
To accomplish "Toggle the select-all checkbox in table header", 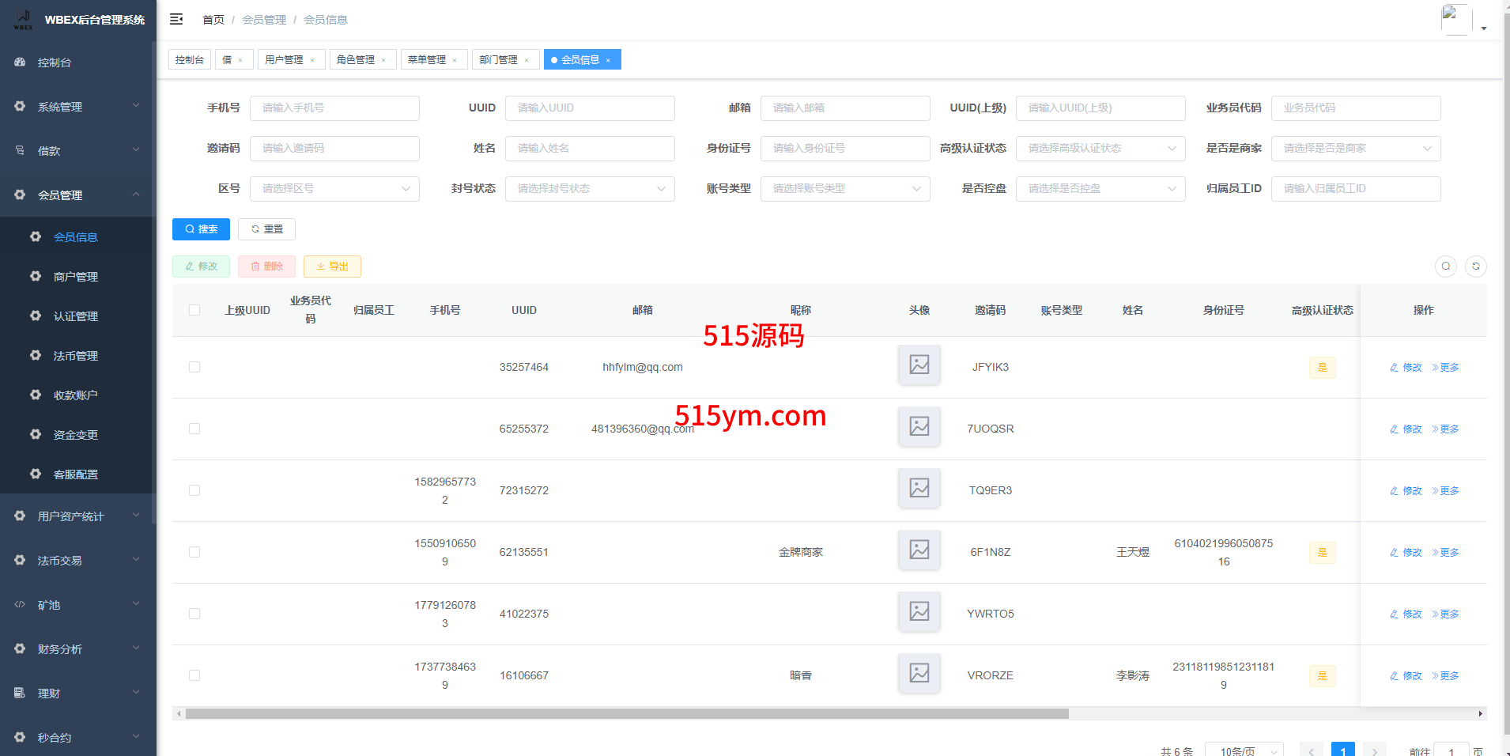I will click(x=194, y=310).
